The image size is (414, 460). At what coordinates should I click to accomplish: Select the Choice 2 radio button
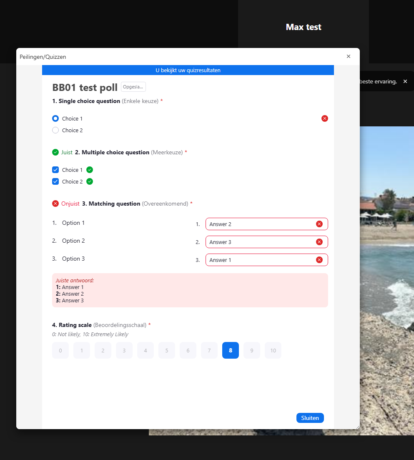point(55,130)
